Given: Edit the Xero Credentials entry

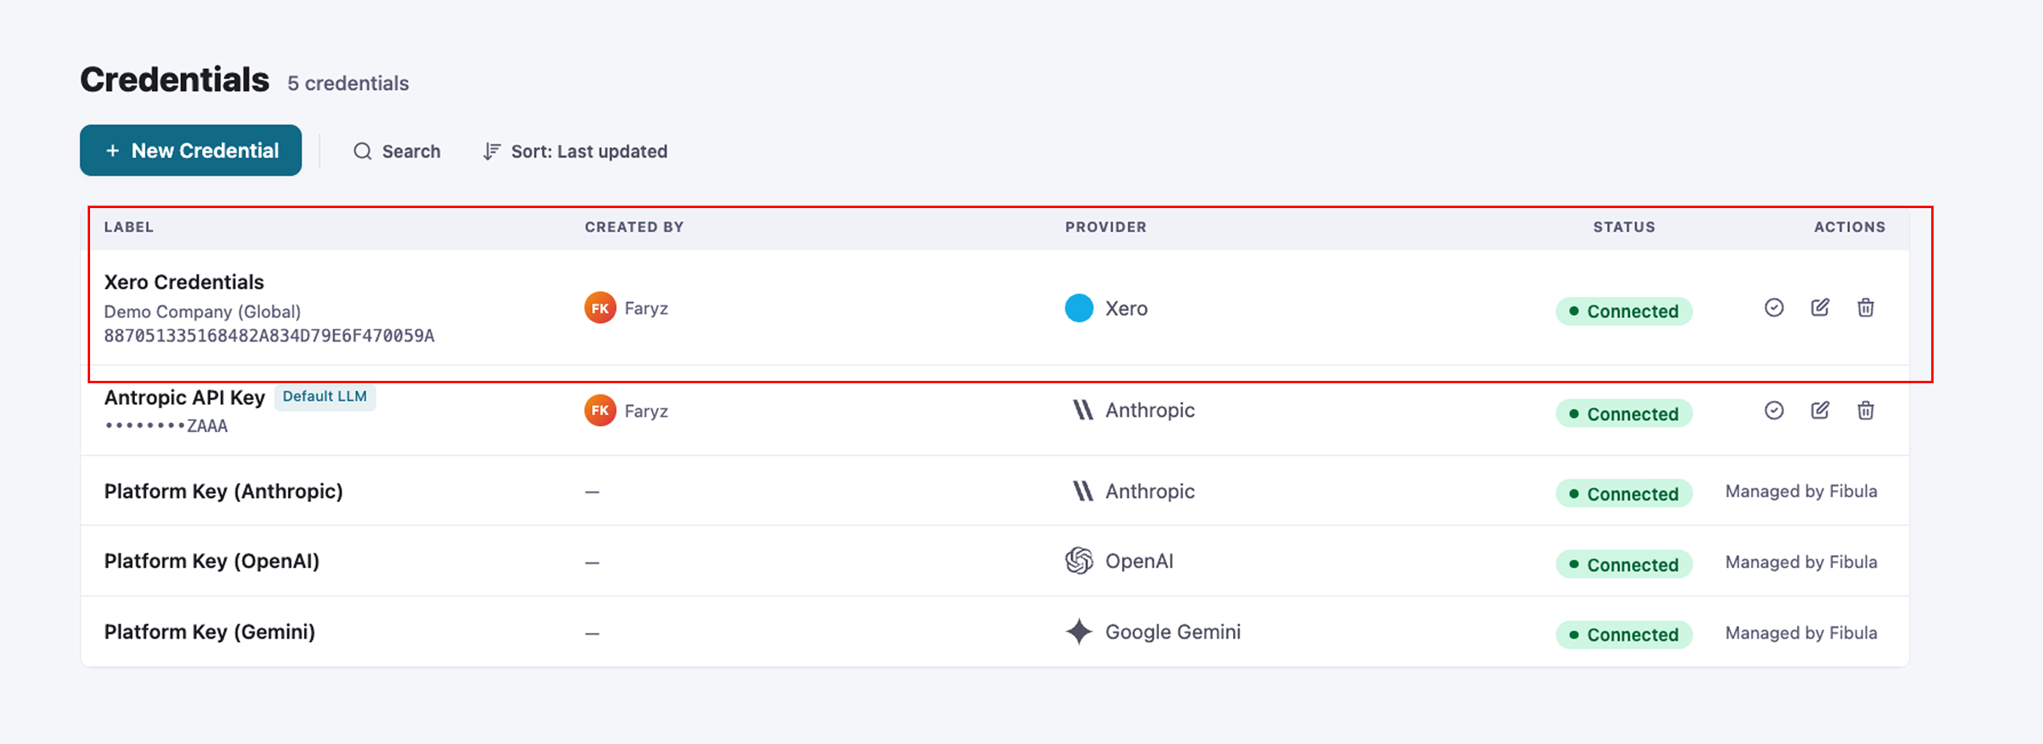Looking at the screenshot, I should click(x=1819, y=308).
